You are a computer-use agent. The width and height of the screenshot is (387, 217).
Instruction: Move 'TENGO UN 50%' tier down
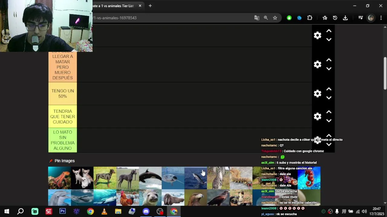click(x=329, y=98)
